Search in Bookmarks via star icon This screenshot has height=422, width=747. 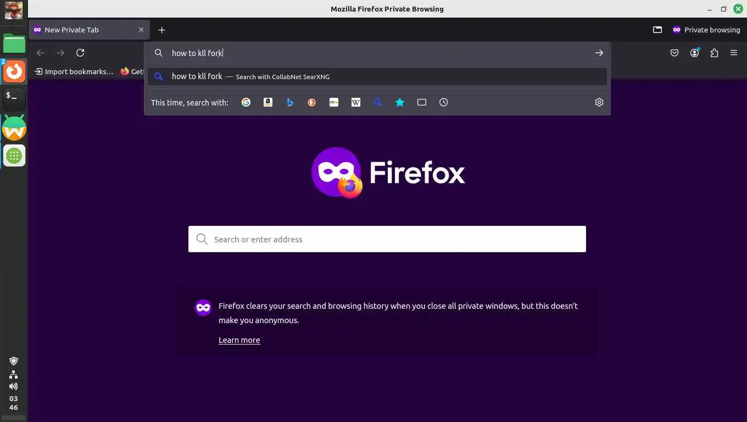coord(400,102)
